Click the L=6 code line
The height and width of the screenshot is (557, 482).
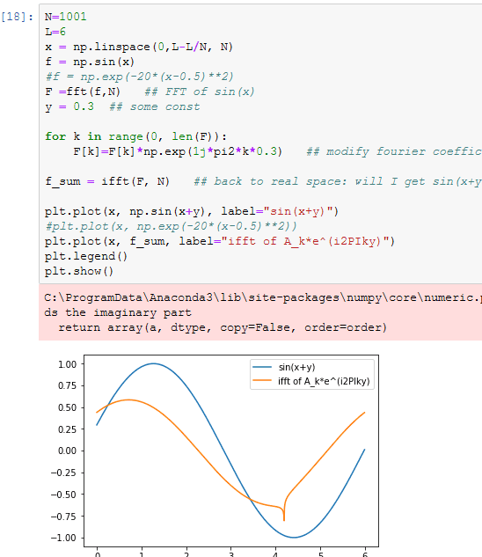(x=55, y=32)
